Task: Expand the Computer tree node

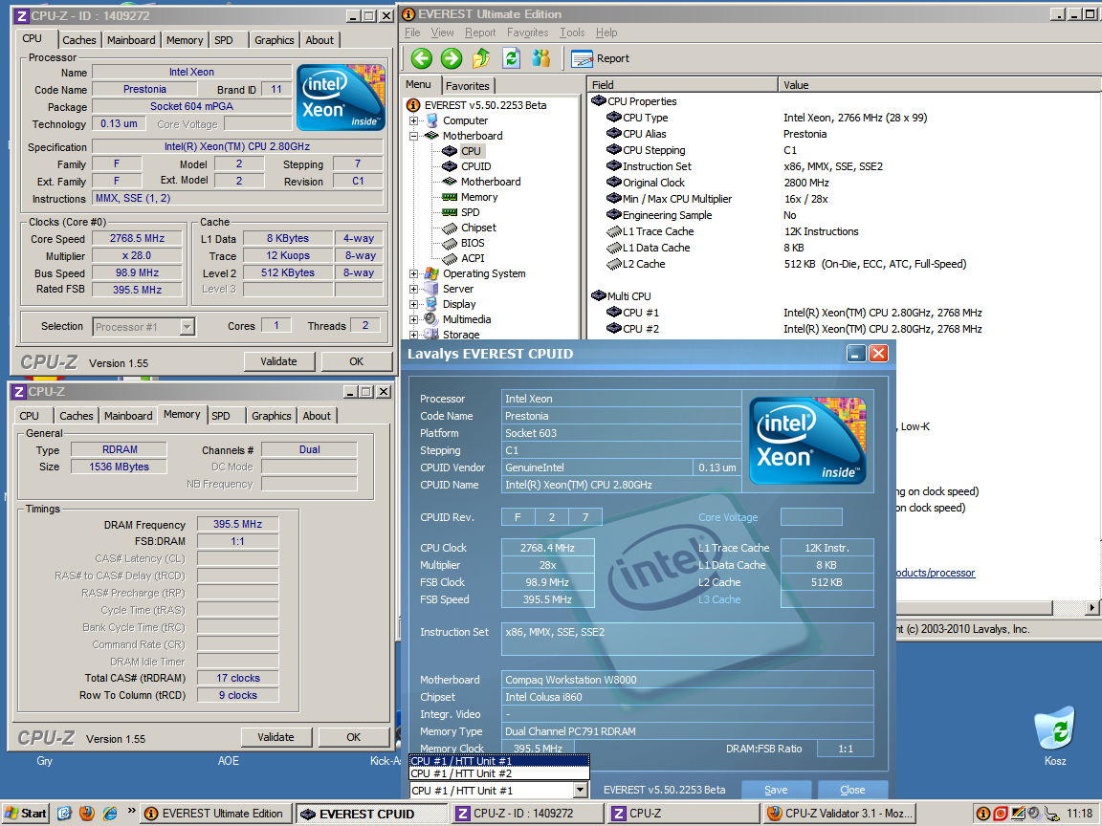Action: click(x=414, y=120)
